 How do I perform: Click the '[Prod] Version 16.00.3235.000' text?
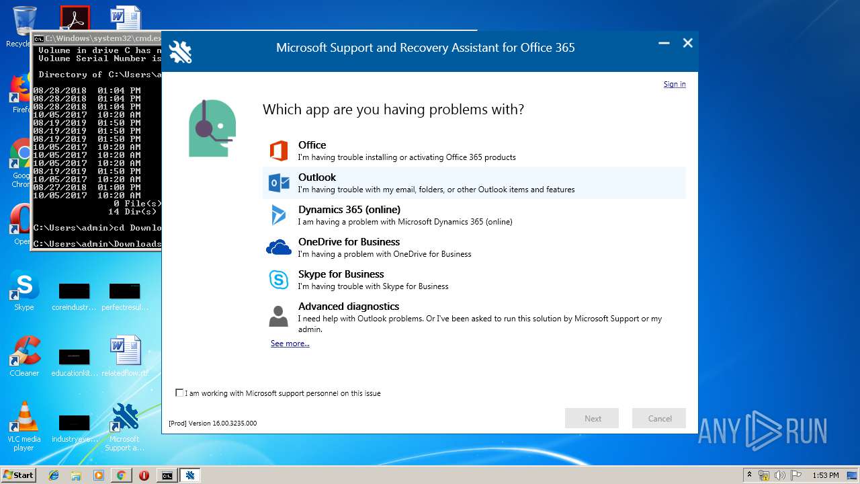pyautogui.click(x=212, y=424)
